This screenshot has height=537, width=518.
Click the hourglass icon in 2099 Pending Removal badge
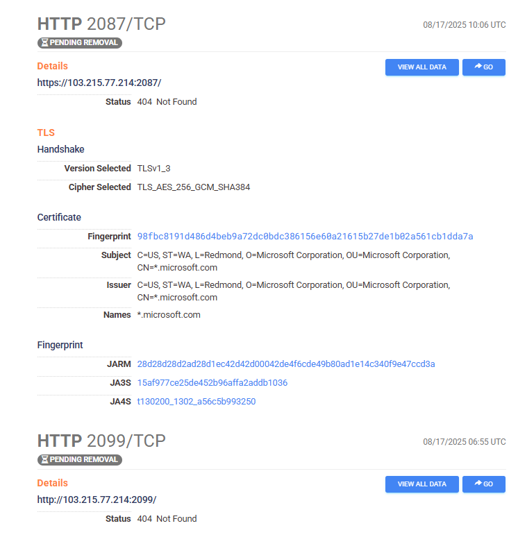tap(44, 459)
